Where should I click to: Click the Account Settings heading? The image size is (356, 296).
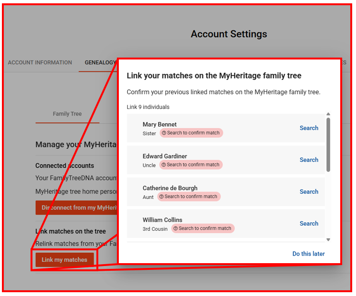click(x=229, y=34)
